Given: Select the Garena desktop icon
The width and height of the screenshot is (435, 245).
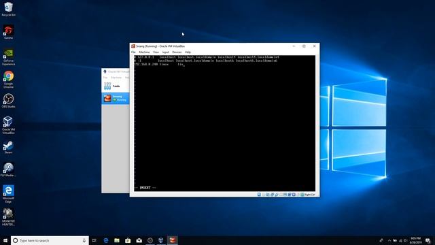Looking at the screenshot, I should point(8,32).
